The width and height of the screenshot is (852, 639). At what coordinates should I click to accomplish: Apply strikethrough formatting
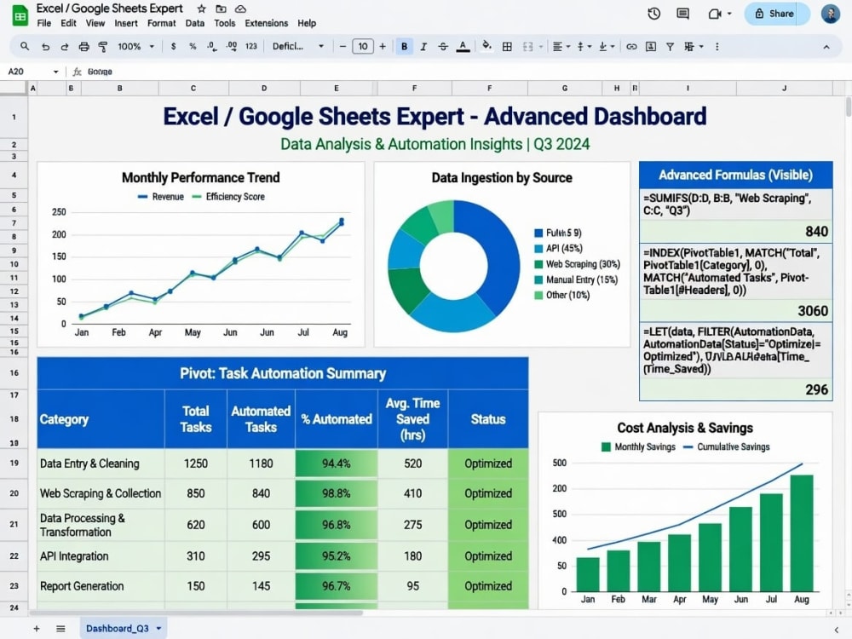[443, 47]
